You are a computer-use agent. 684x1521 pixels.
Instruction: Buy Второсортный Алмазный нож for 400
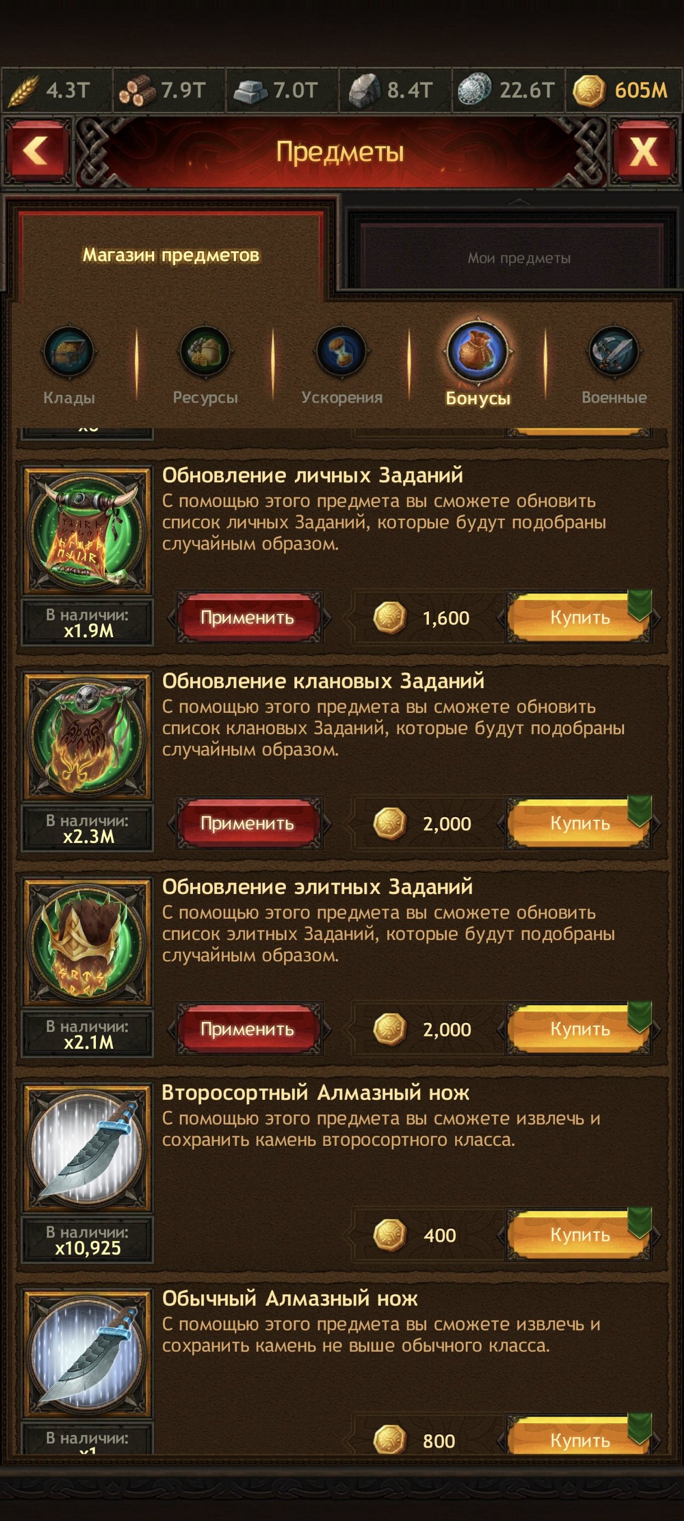(580, 1234)
